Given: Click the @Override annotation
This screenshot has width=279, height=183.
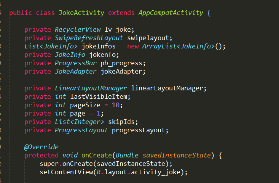Looking at the screenshot, I should click(41, 147).
